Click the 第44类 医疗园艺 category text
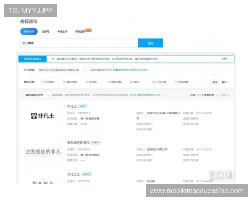 click(90, 155)
